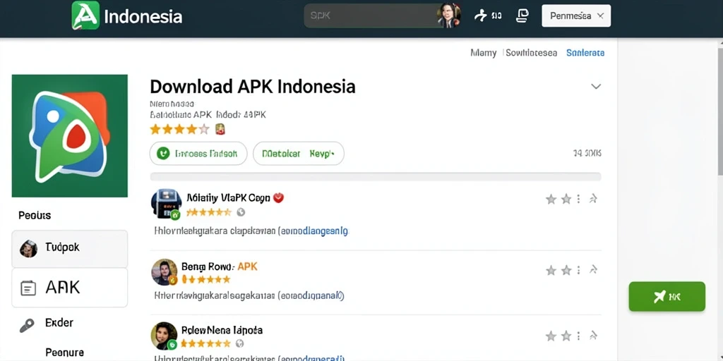The width and height of the screenshot is (723, 361).
Task: Click first gray star in Nolatiy VlaPK row
Action: point(551,199)
